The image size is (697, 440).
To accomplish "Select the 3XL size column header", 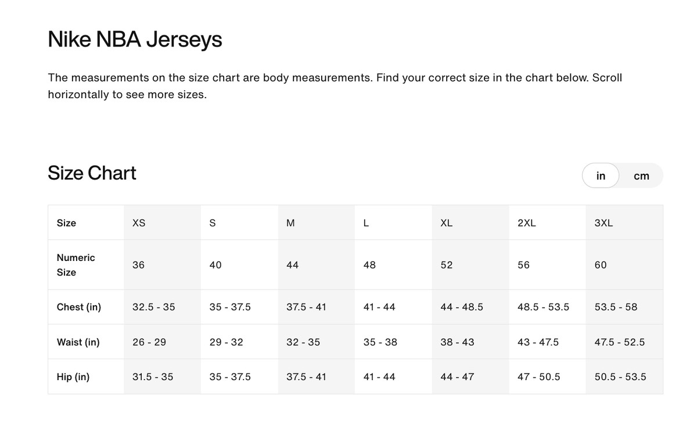I will [x=603, y=223].
